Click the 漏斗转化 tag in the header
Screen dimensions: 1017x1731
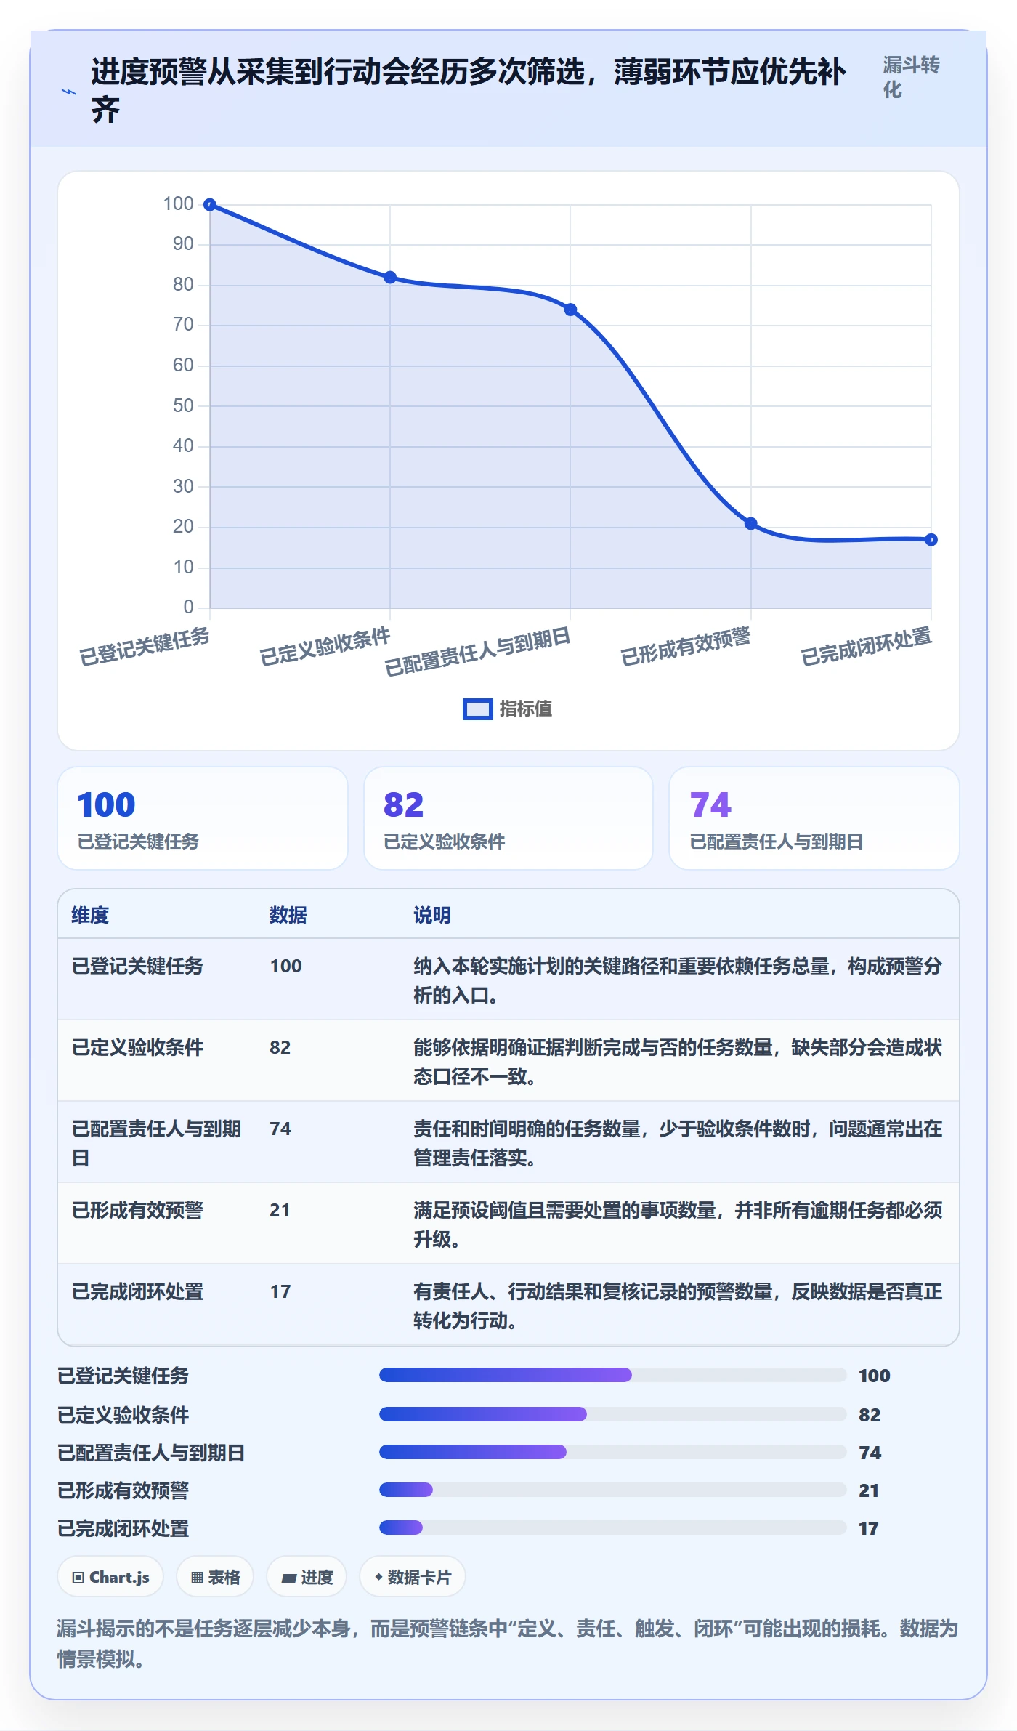tap(912, 78)
